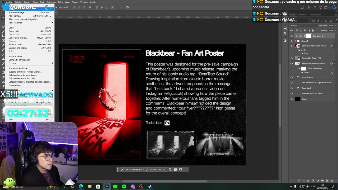Open the Ayuda menu

[x=93, y=2]
